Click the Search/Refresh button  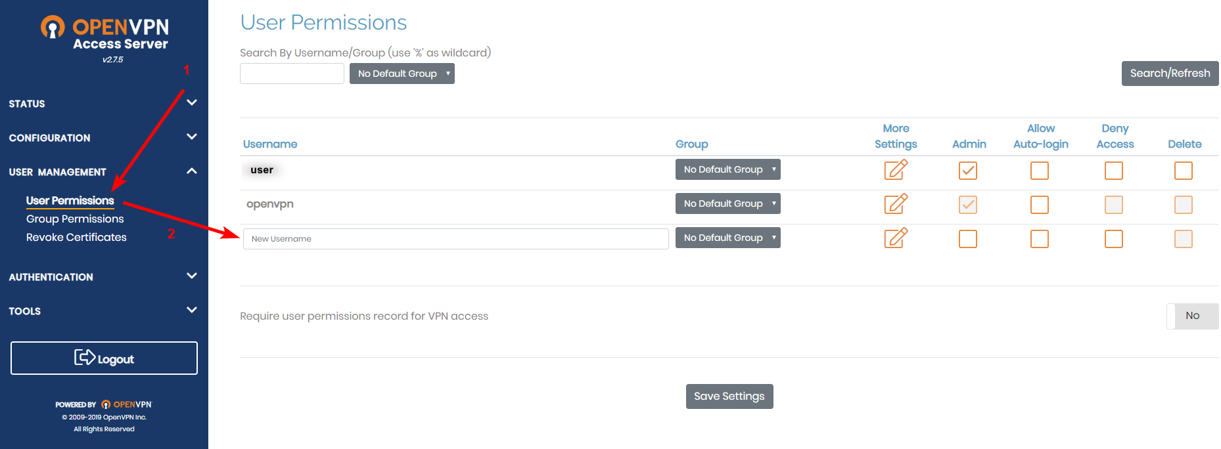(1170, 74)
